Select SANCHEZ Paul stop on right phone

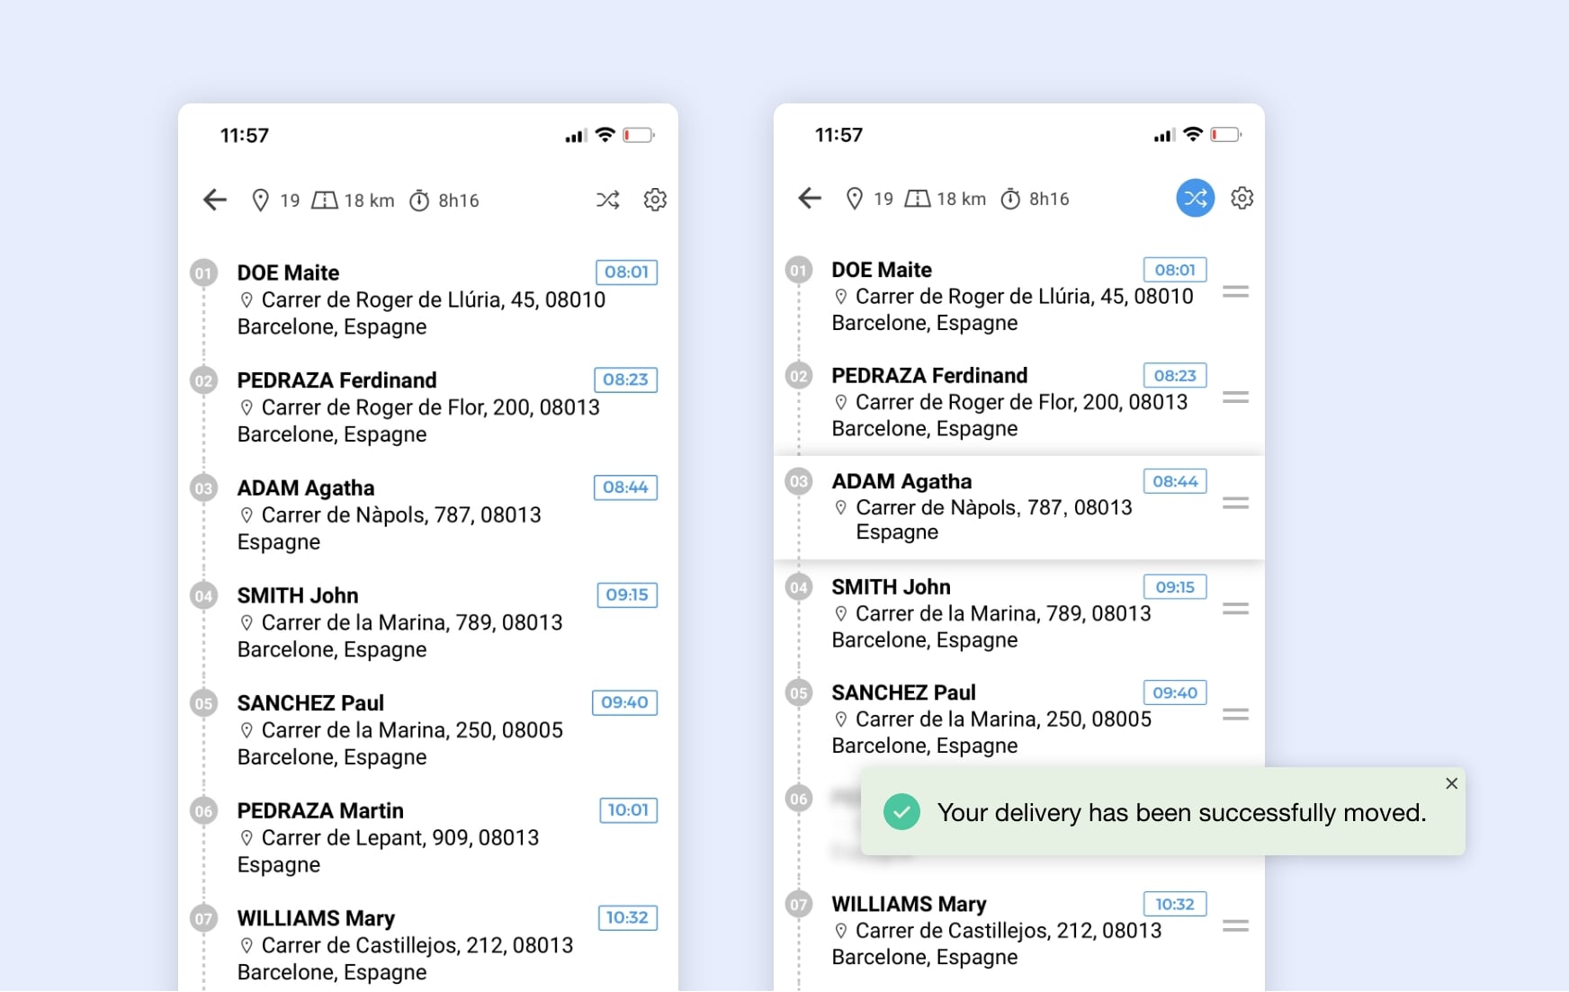903,693
